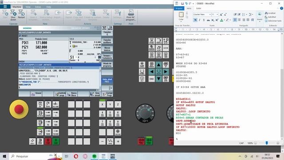Open the View tab in SinuTrain
This screenshot has height=160, width=284.
(28, 7)
